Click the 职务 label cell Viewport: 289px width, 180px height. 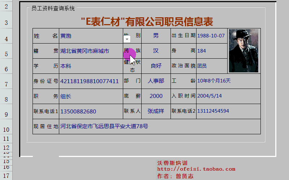tap(46, 96)
